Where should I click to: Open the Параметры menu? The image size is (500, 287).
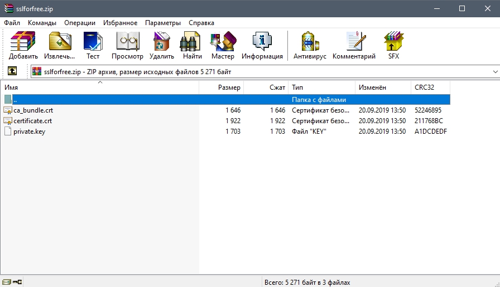coord(163,23)
